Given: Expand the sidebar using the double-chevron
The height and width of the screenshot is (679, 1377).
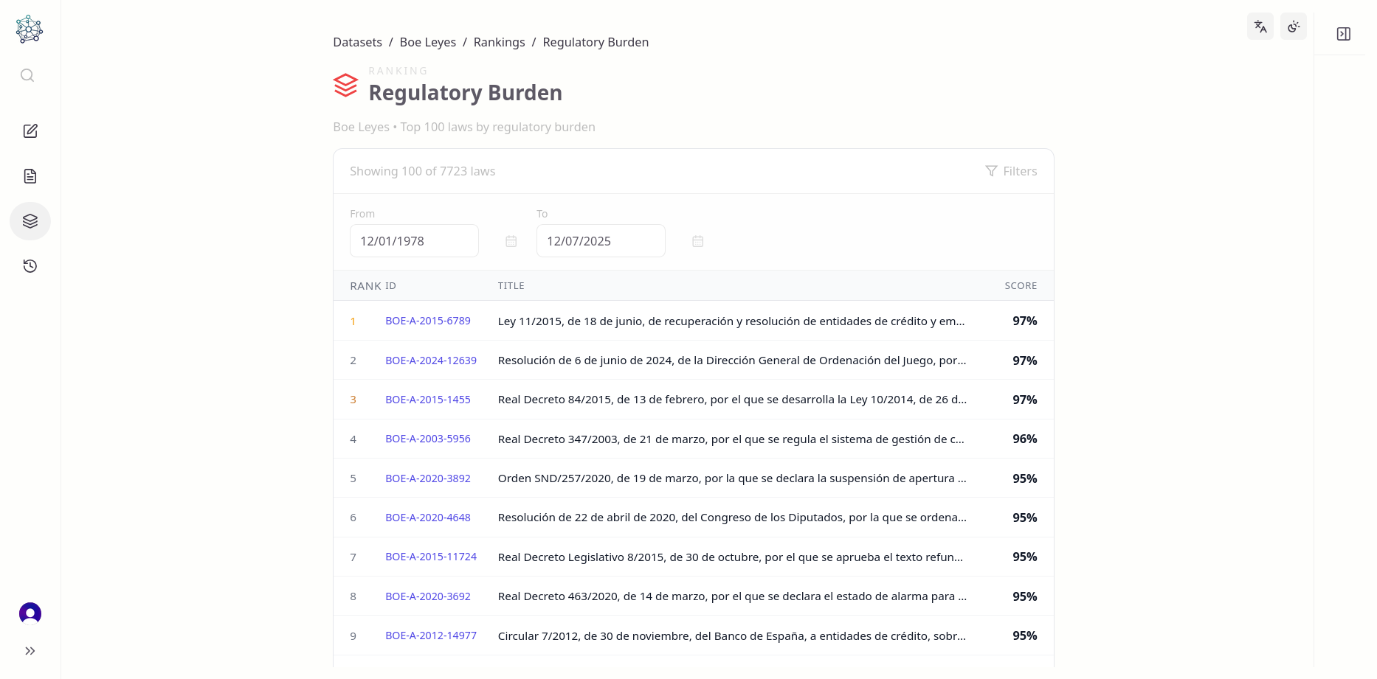Looking at the screenshot, I should click(x=30, y=650).
